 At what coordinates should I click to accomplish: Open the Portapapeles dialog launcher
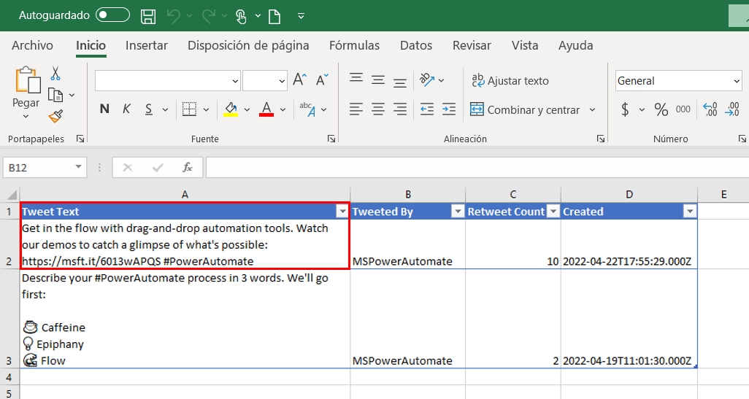[80, 139]
